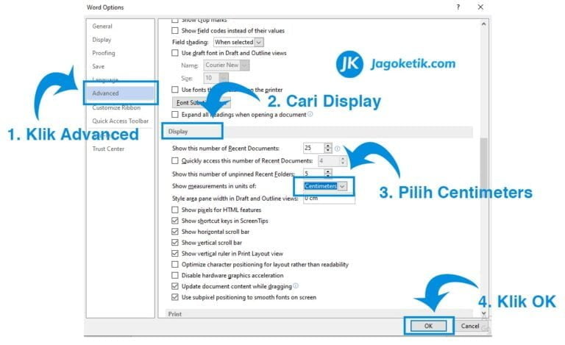Click the Recent Documents number spinner
The image size is (565, 345).
pos(327,148)
